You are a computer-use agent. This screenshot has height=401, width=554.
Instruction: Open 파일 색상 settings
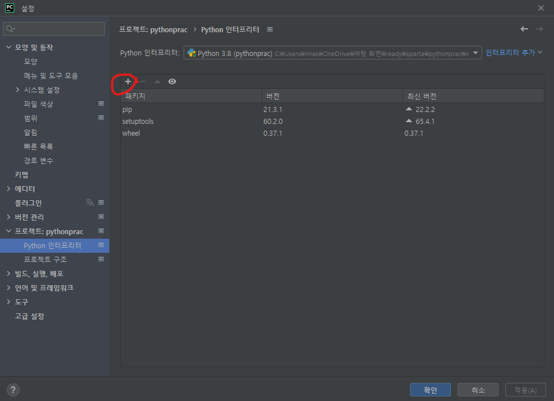click(39, 104)
